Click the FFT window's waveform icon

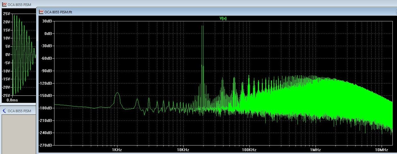pyautogui.click(x=41, y=12)
